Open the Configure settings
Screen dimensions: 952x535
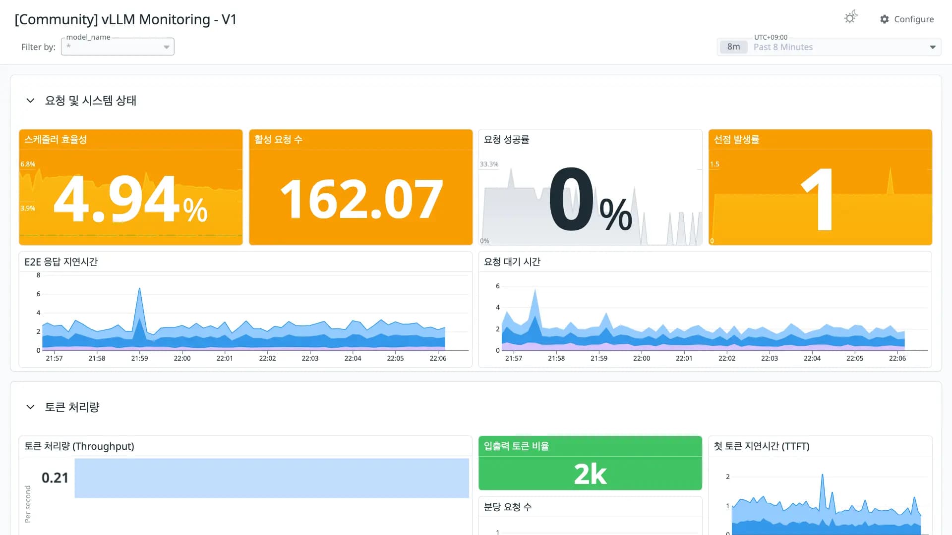pos(907,19)
